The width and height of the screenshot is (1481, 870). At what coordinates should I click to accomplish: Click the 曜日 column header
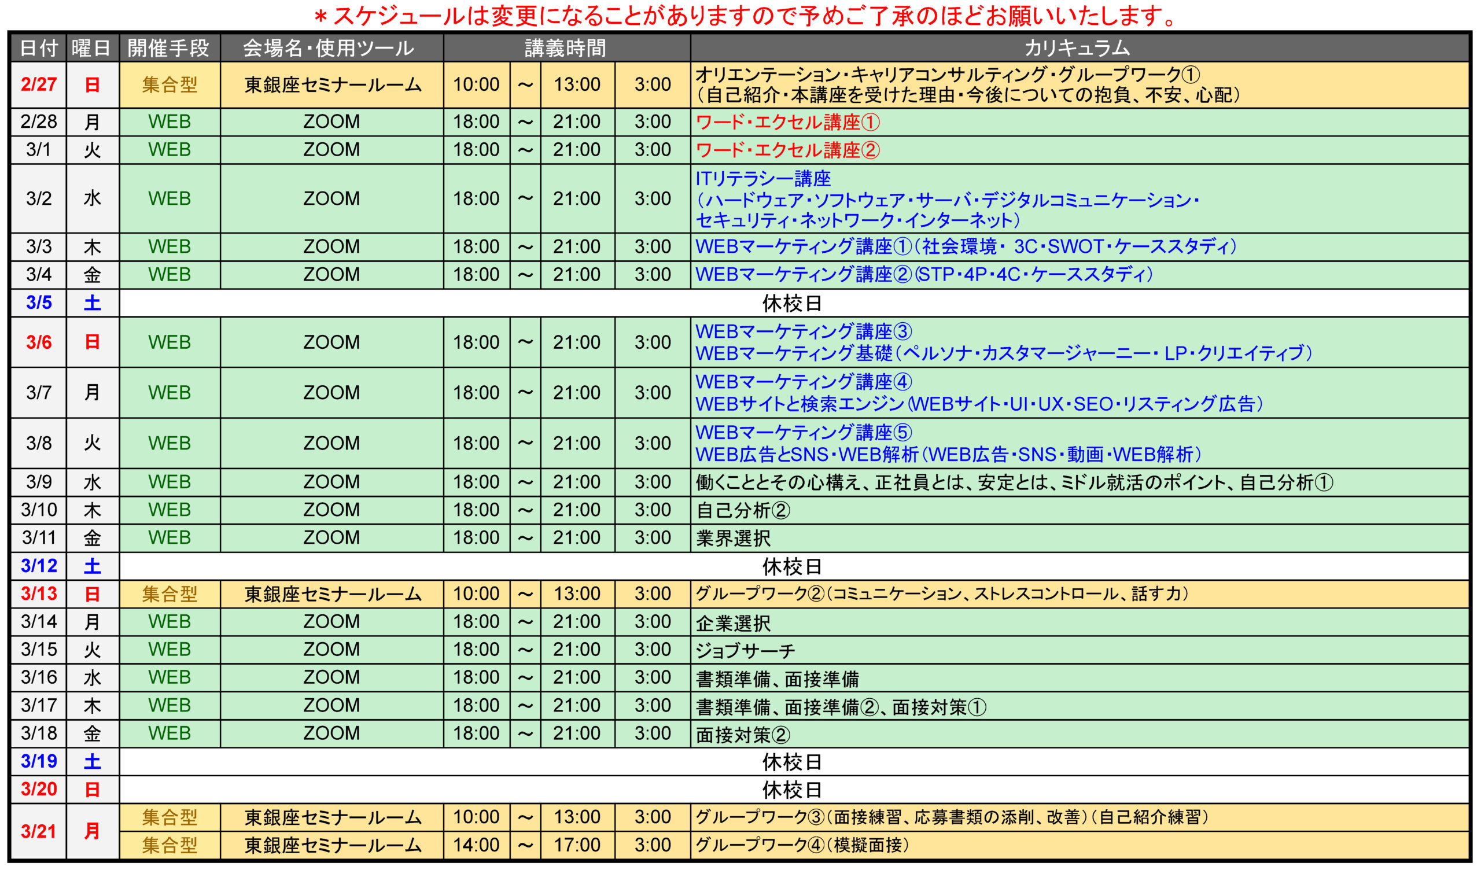click(x=92, y=47)
